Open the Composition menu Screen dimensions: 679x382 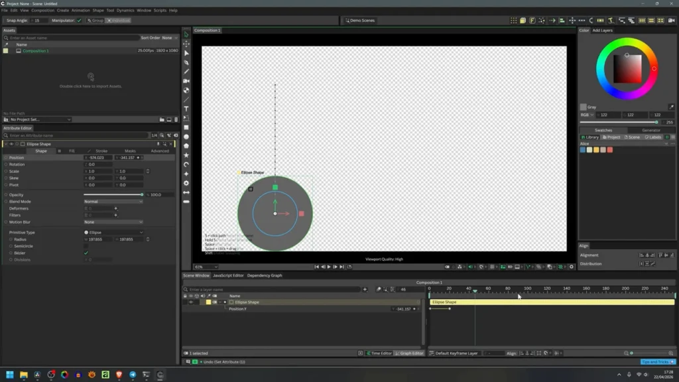(42, 11)
